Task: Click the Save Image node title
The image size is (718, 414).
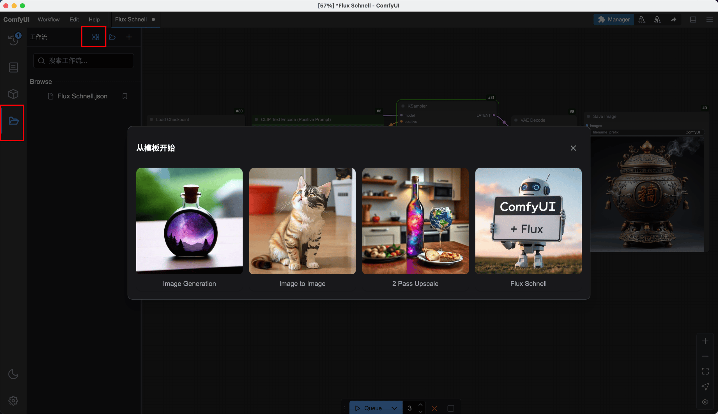Action: 604,116
